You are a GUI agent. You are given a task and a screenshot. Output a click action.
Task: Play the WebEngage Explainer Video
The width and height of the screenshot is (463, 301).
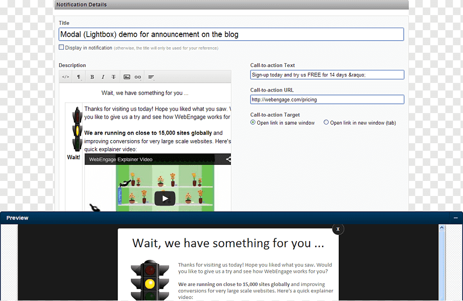coord(165,198)
